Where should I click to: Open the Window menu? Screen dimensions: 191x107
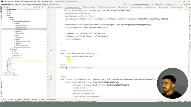pyautogui.click(x=46, y=1)
